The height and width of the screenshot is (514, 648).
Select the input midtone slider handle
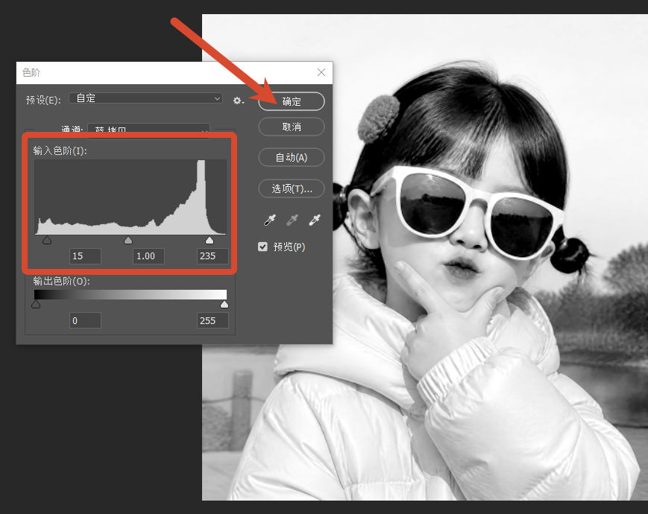click(x=128, y=241)
